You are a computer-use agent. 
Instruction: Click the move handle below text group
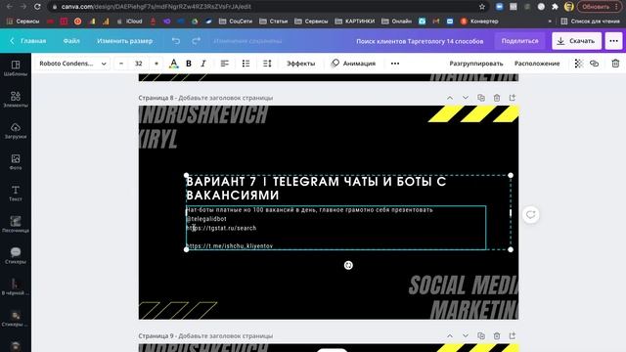point(348,265)
